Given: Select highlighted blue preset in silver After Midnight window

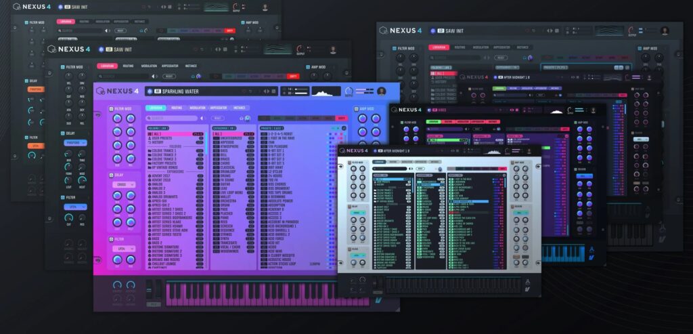Looking at the screenshot, I should tap(469, 202).
